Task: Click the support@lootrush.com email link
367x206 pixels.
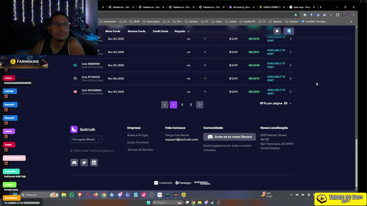Action: coord(181,139)
